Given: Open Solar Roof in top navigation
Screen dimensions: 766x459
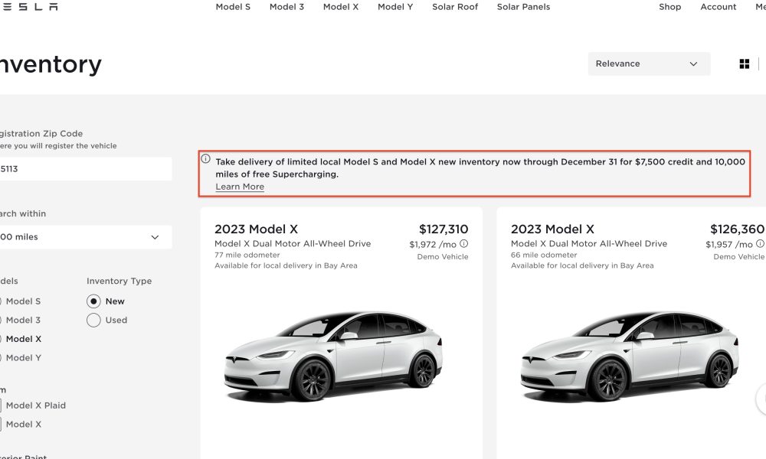Looking at the screenshot, I should [x=455, y=7].
